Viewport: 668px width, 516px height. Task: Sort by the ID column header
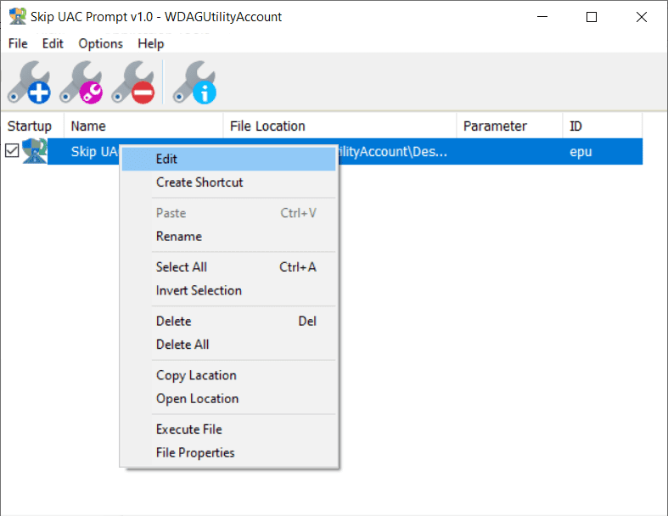[x=603, y=126]
